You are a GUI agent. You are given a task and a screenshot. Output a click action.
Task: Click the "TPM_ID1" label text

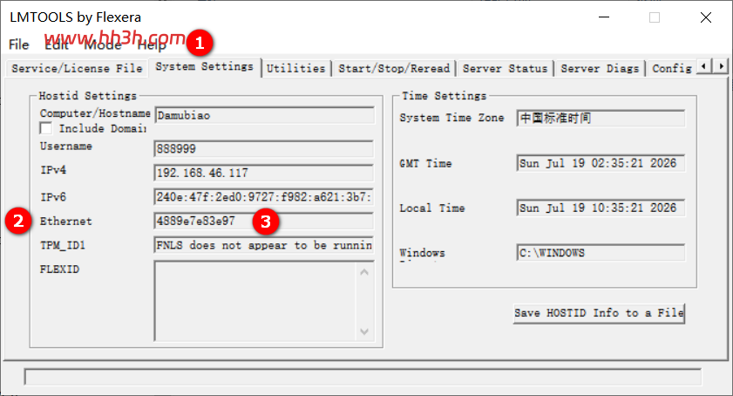click(63, 245)
